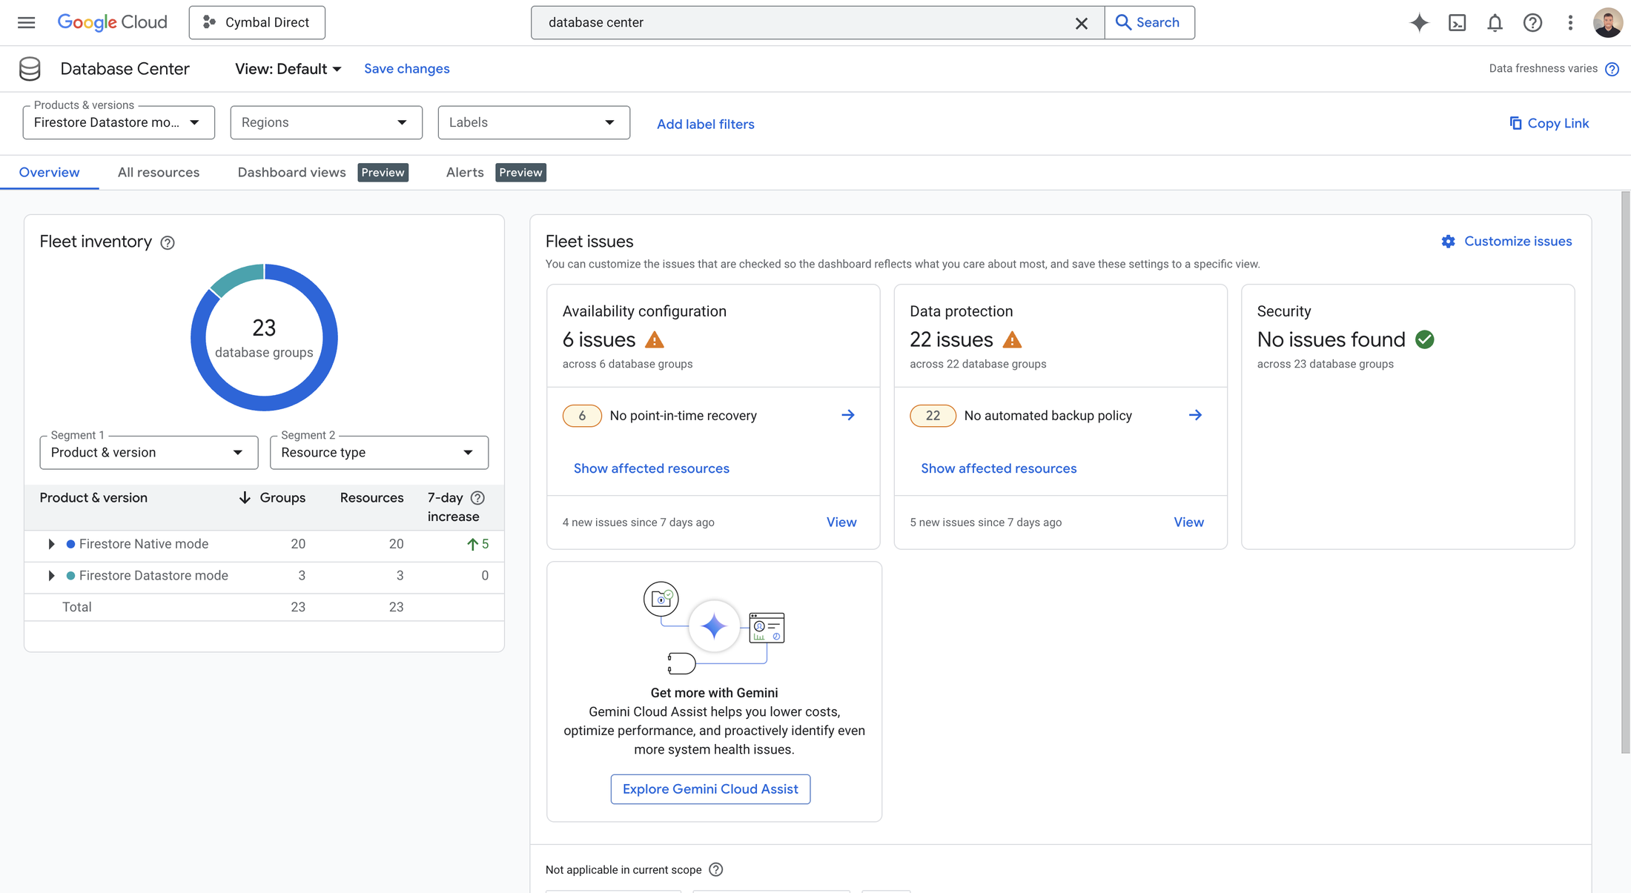Expand the Firestore Datastore mode row

click(51, 576)
